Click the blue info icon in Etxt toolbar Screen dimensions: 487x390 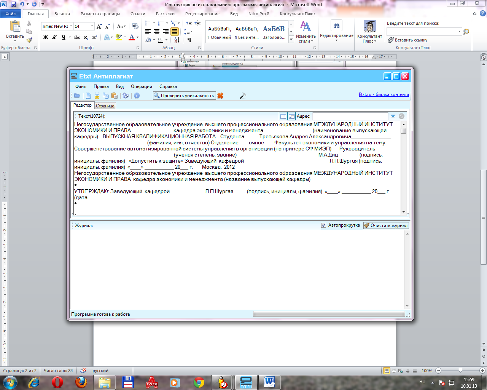click(x=137, y=96)
